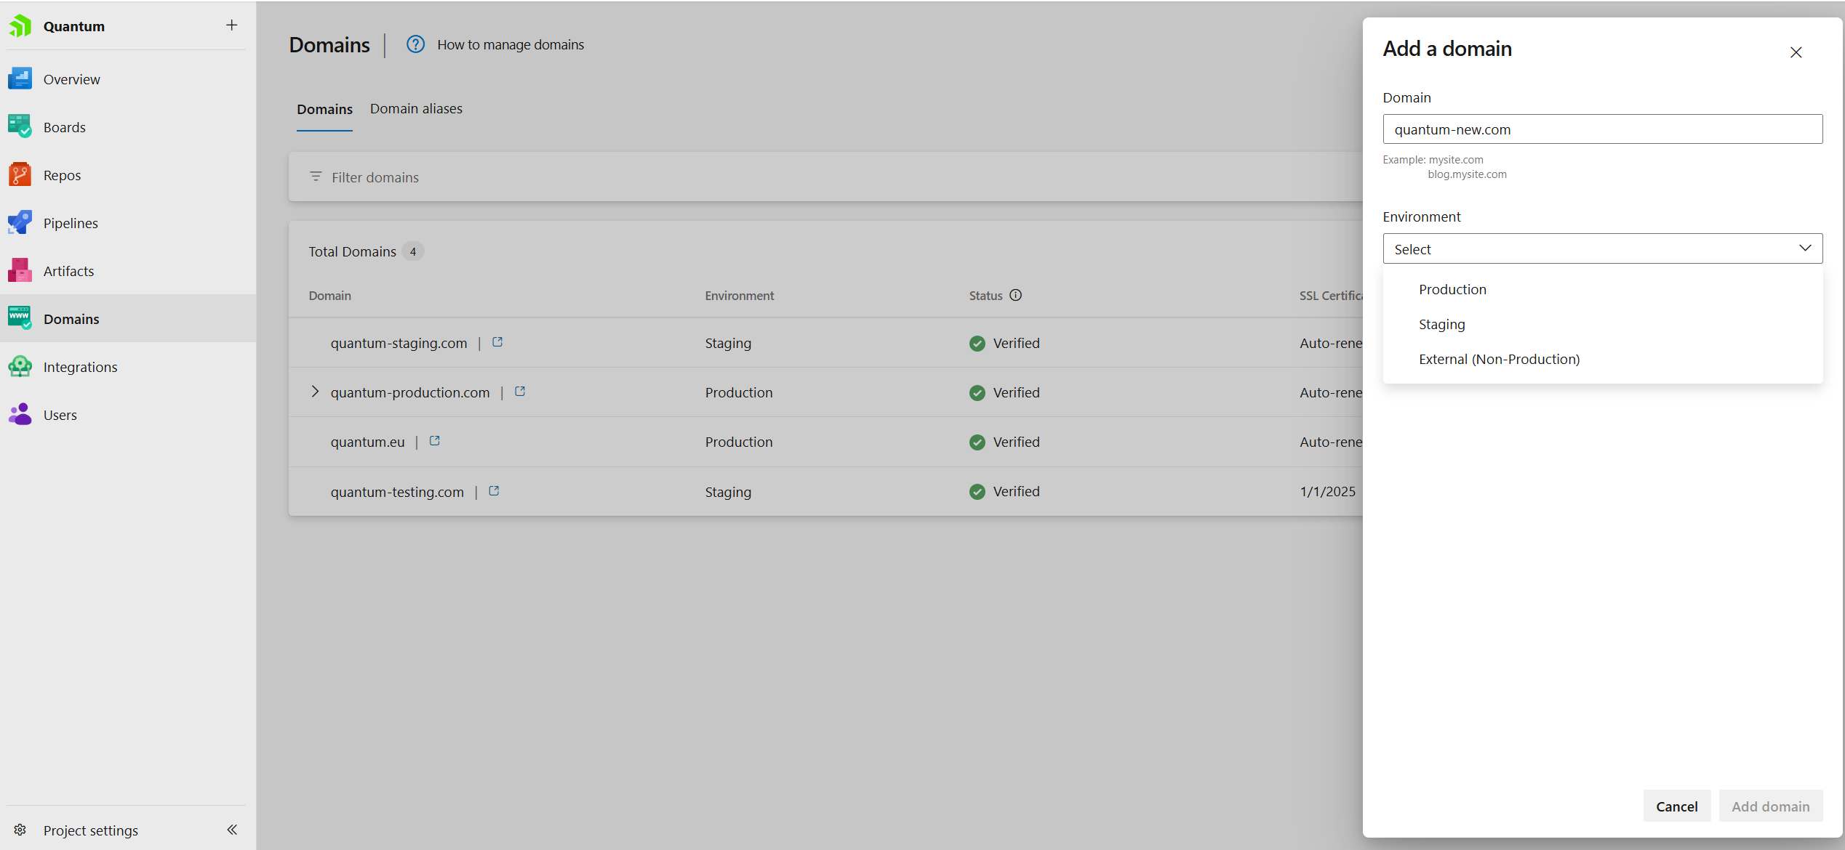Image resolution: width=1845 pixels, height=850 pixels.
Task: Click the Artifacts package icon
Action: [x=20, y=271]
